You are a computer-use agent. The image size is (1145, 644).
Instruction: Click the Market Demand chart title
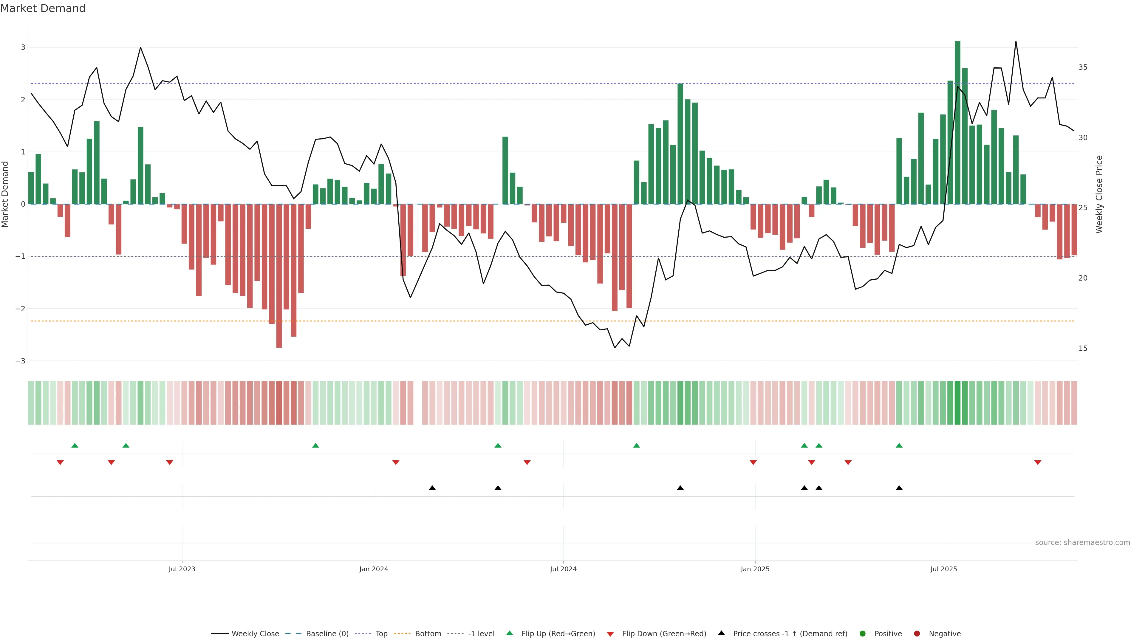click(x=43, y=8)
